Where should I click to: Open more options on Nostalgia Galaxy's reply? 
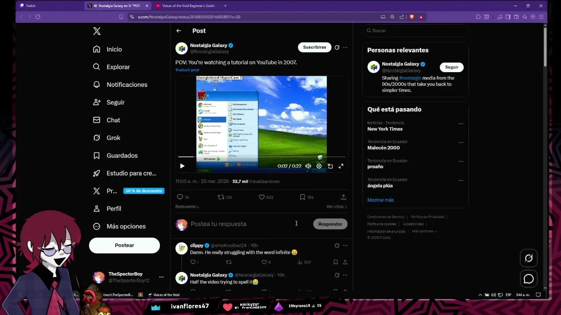345,275
